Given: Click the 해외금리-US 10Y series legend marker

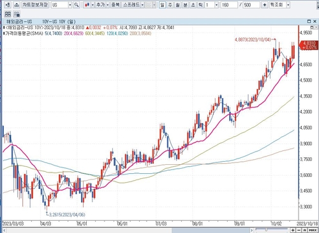Looking at the screenshot, I should click(4, 27).
